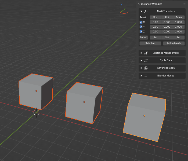Viewport: 188px width, 161px height.
Task: Click the Instance Management header label
Action: 166,53
